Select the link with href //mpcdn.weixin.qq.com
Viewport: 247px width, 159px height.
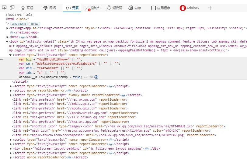(75, 113)
